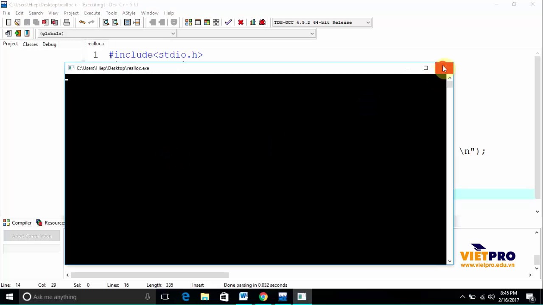Open File Explorer from the taskbar
Viewport: 543px width, 305px height.
click(205, 297)
